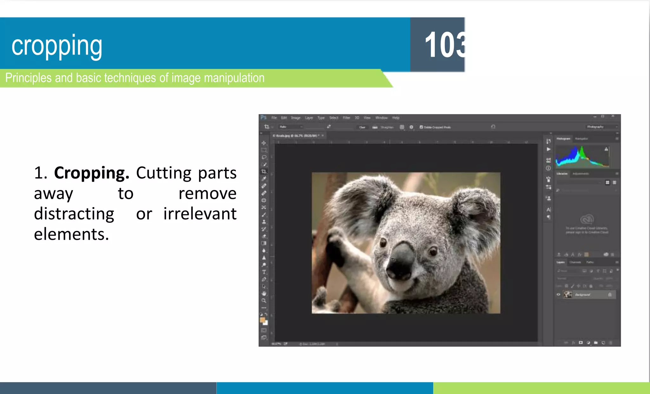Screen dimensions: 650x394
Task: Select the Rectangular Marquee tool
Action: pos(264,150)
